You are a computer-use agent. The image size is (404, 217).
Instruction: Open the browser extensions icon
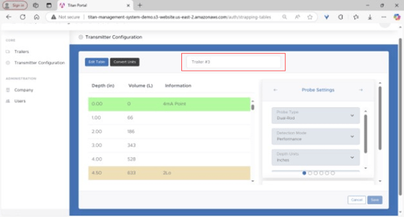click(x=341, y=17)
